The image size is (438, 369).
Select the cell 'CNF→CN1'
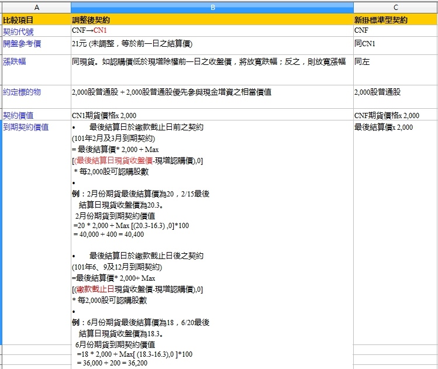212,31
